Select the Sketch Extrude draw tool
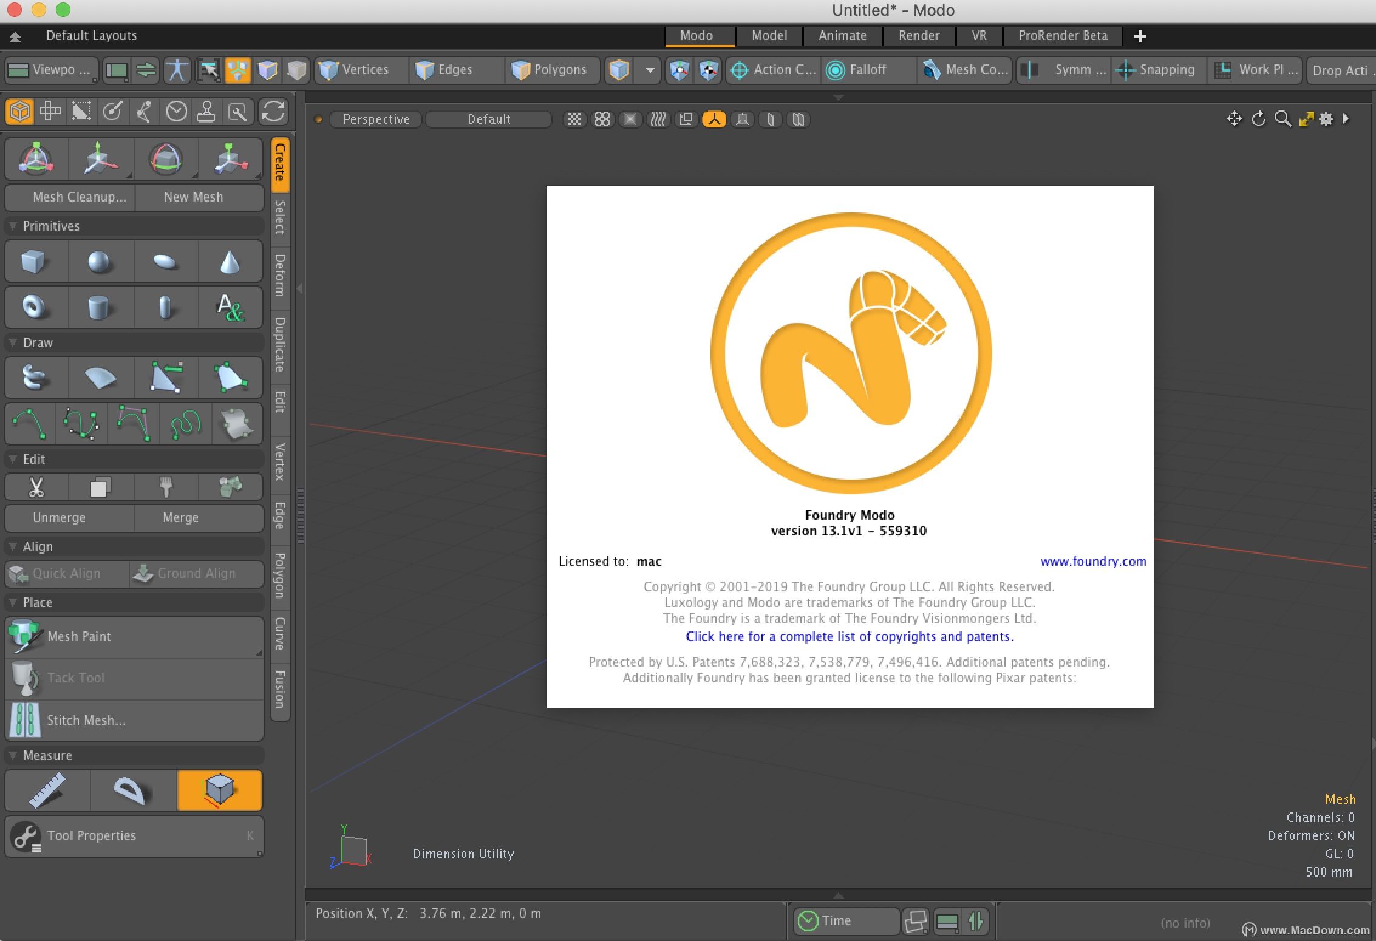Viewport: 1376px width, 941px height. coord(36,378)
